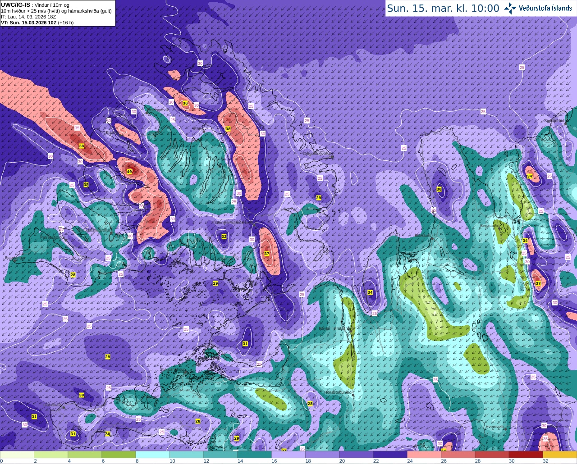577x464 pixels.
Task: Select the Hveravellir station label
Action: (495, 427)
